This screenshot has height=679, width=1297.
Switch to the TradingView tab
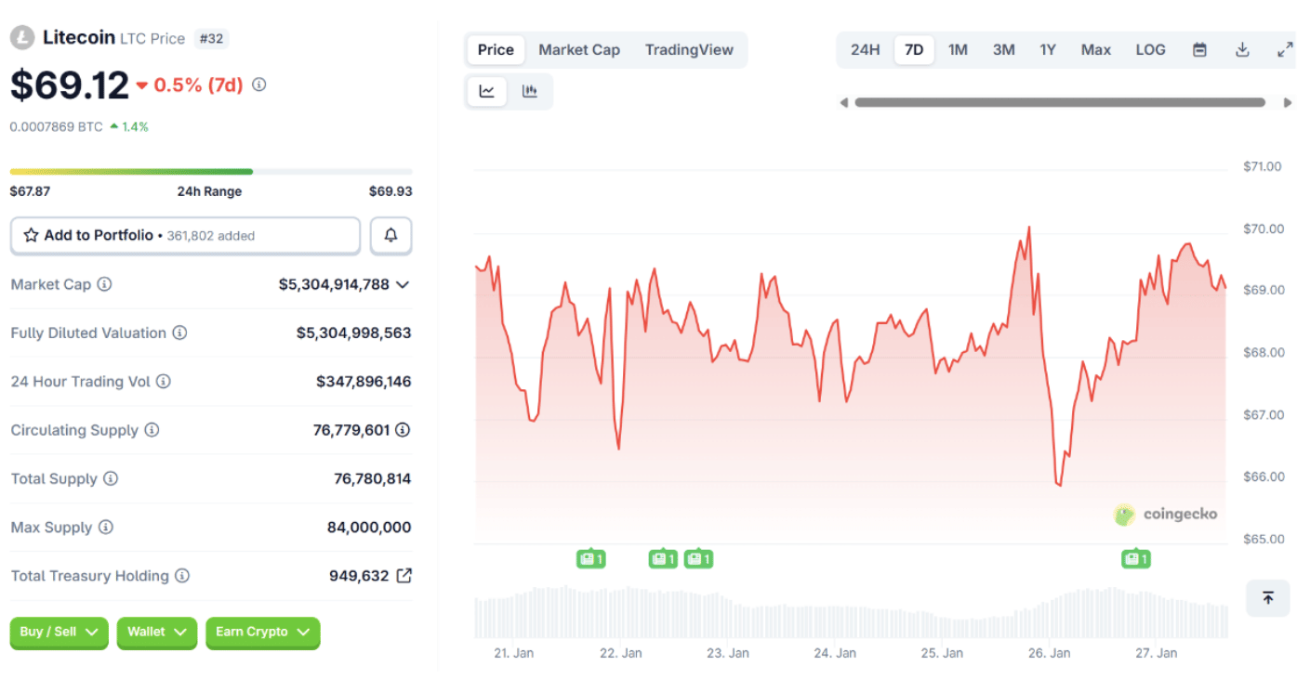click(689, 50)
